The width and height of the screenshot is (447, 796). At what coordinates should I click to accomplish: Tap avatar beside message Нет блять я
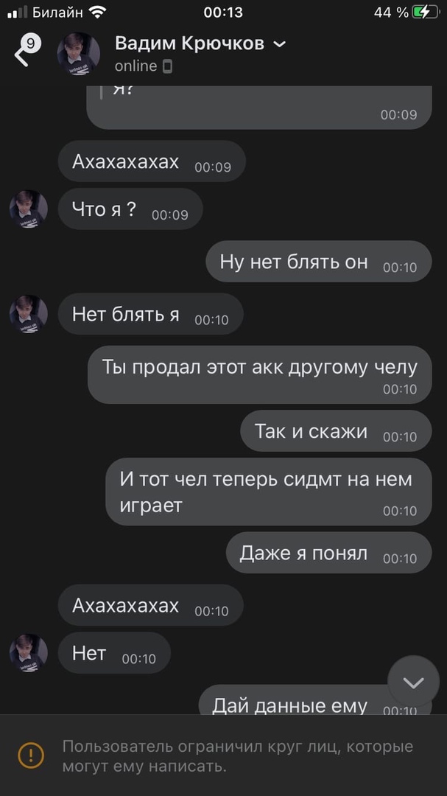click(x=29, y=314)
